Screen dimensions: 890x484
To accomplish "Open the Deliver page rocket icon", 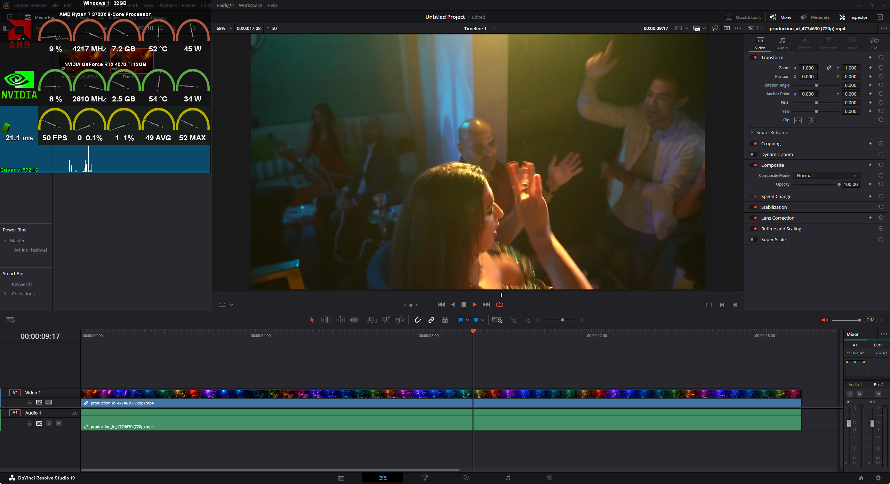I will [x=549, y=478].
